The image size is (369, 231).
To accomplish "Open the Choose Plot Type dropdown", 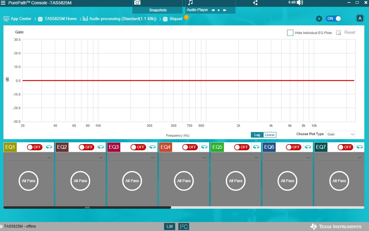I will click(x=340, y=134).
